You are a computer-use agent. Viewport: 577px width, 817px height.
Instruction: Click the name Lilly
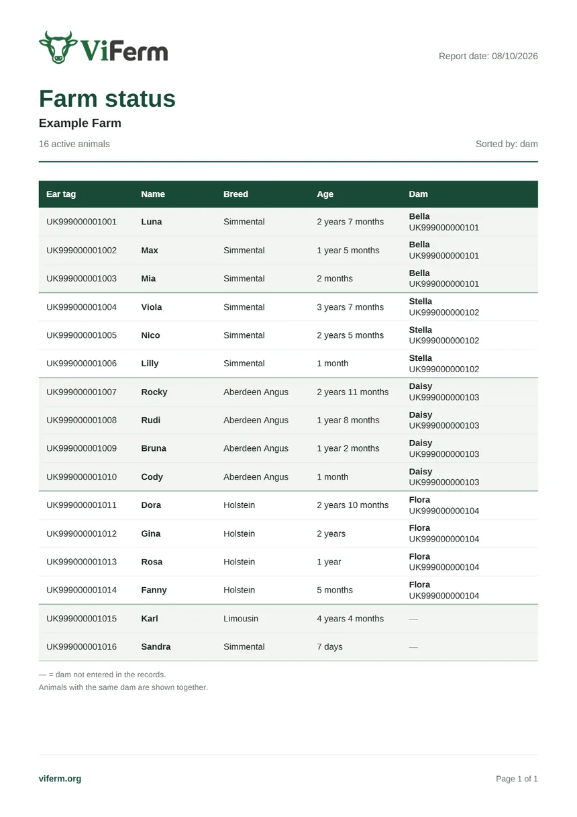(150, 363)
